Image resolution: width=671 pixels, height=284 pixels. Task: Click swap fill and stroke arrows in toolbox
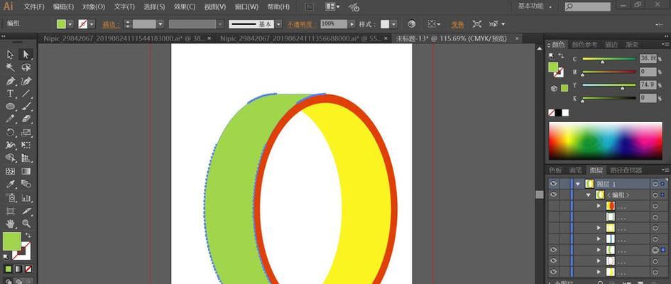pos(28,235)
